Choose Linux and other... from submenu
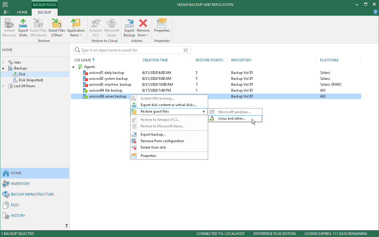Viewport: 379px width, 237px height. [232, 119]
